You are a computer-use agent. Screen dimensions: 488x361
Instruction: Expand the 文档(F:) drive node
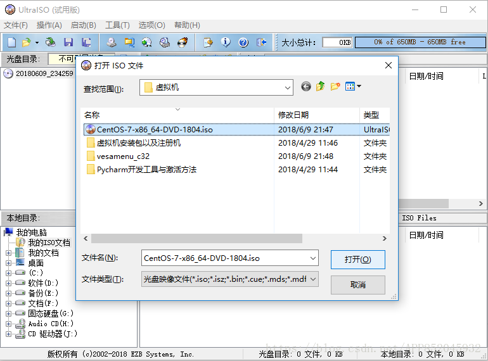pos(9,304)
